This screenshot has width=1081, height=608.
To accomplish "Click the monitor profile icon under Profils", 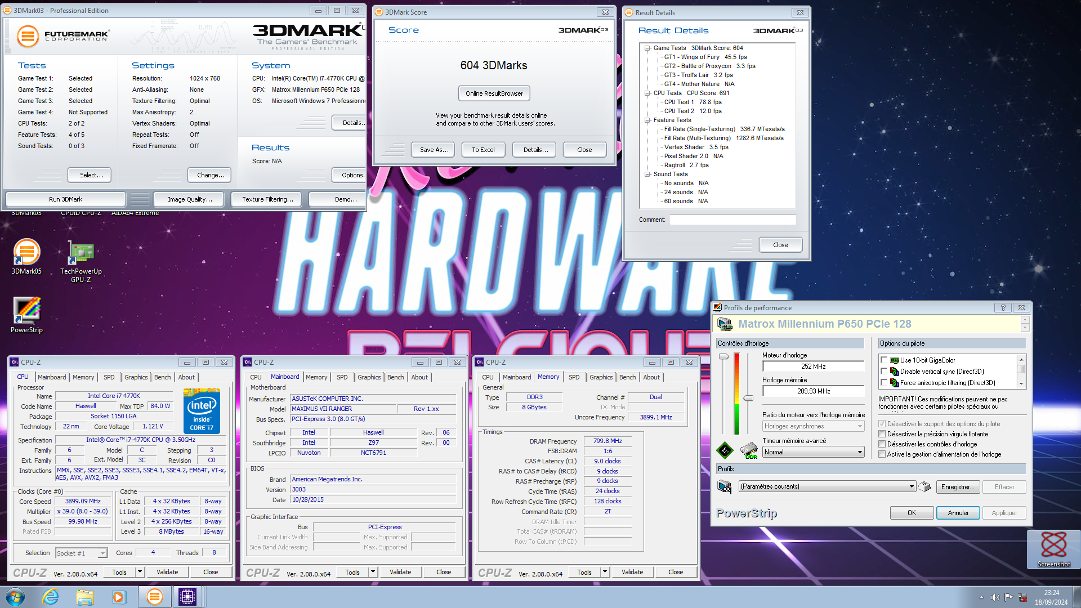I will (725, 486).
